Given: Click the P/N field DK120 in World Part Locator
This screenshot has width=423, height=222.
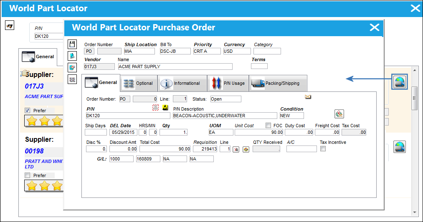Looking at the screenshot, I should pos(49,36).
